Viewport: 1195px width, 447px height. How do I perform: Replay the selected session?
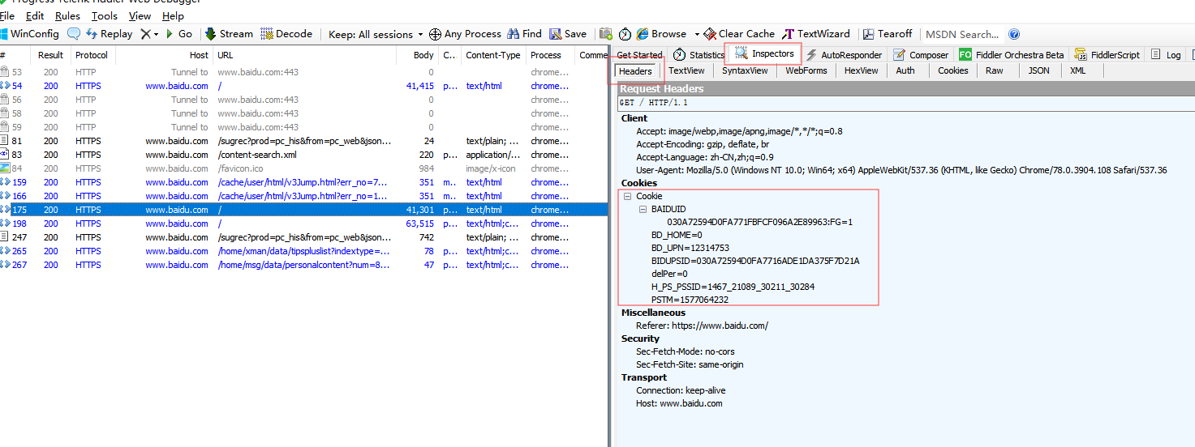click(x=109, y=34)
